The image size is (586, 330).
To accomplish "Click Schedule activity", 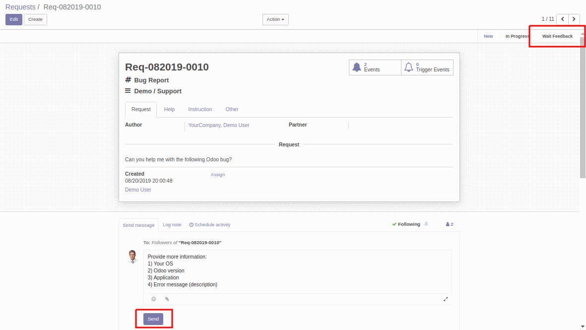I will click(x=210, y=225).
